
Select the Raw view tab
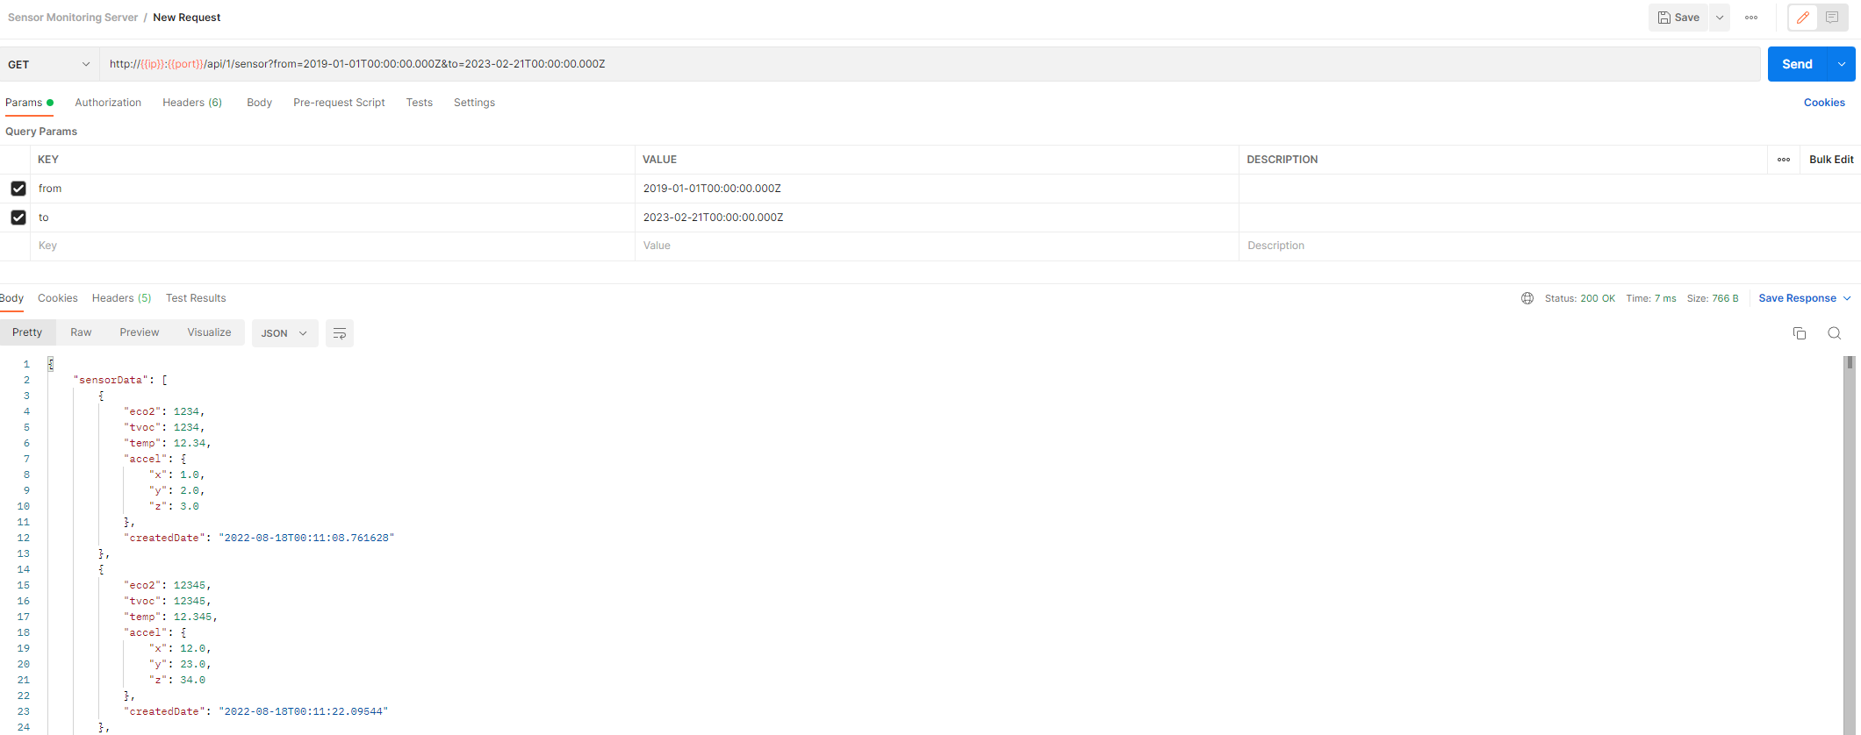pyautogui.click(x=81, y=332)
